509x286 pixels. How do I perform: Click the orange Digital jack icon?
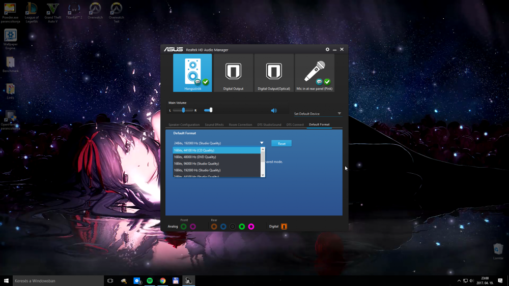click(x=284, y=226)
